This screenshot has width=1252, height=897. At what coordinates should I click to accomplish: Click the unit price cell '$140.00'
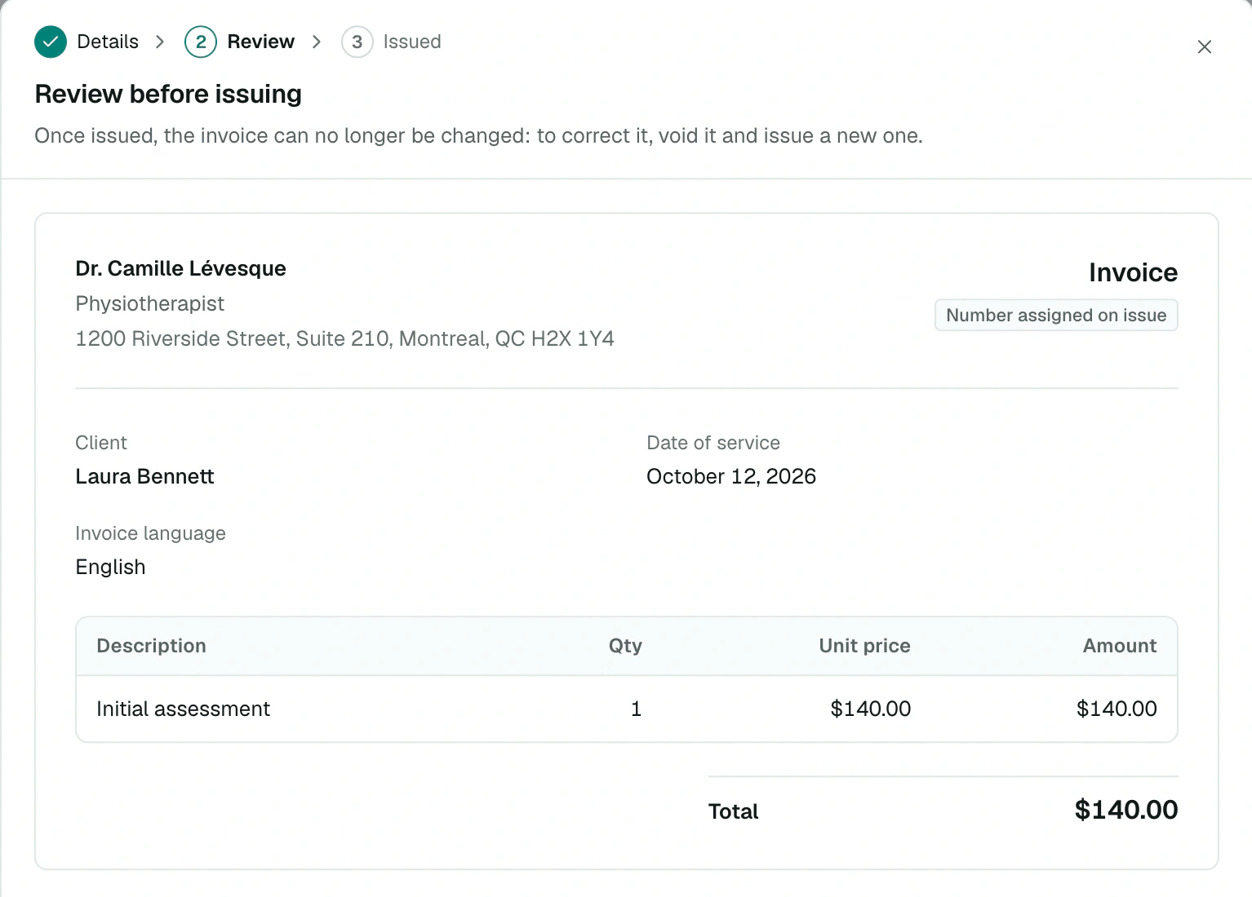click(x=870, y=709)
